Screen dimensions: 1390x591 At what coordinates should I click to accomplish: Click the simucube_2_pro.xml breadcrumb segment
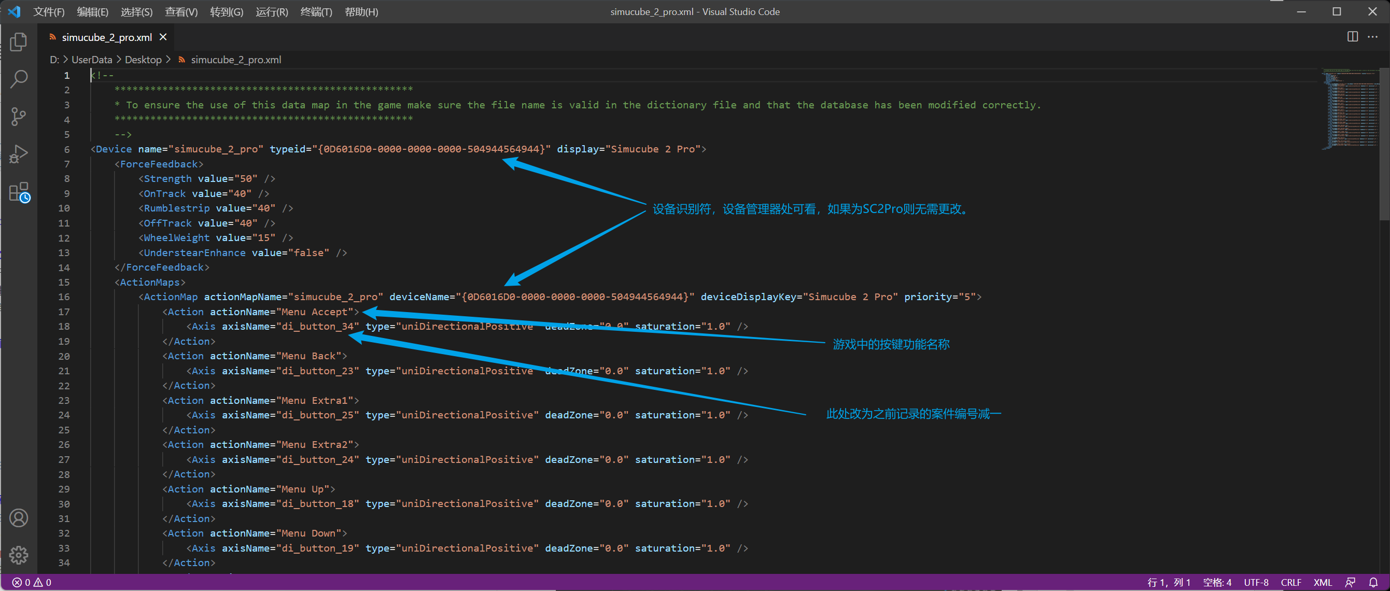pyautogui.click(x=236, y=60)
